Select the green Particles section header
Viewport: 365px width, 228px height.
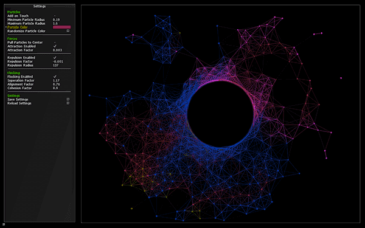pyautogui.click(x=14, y=12)
